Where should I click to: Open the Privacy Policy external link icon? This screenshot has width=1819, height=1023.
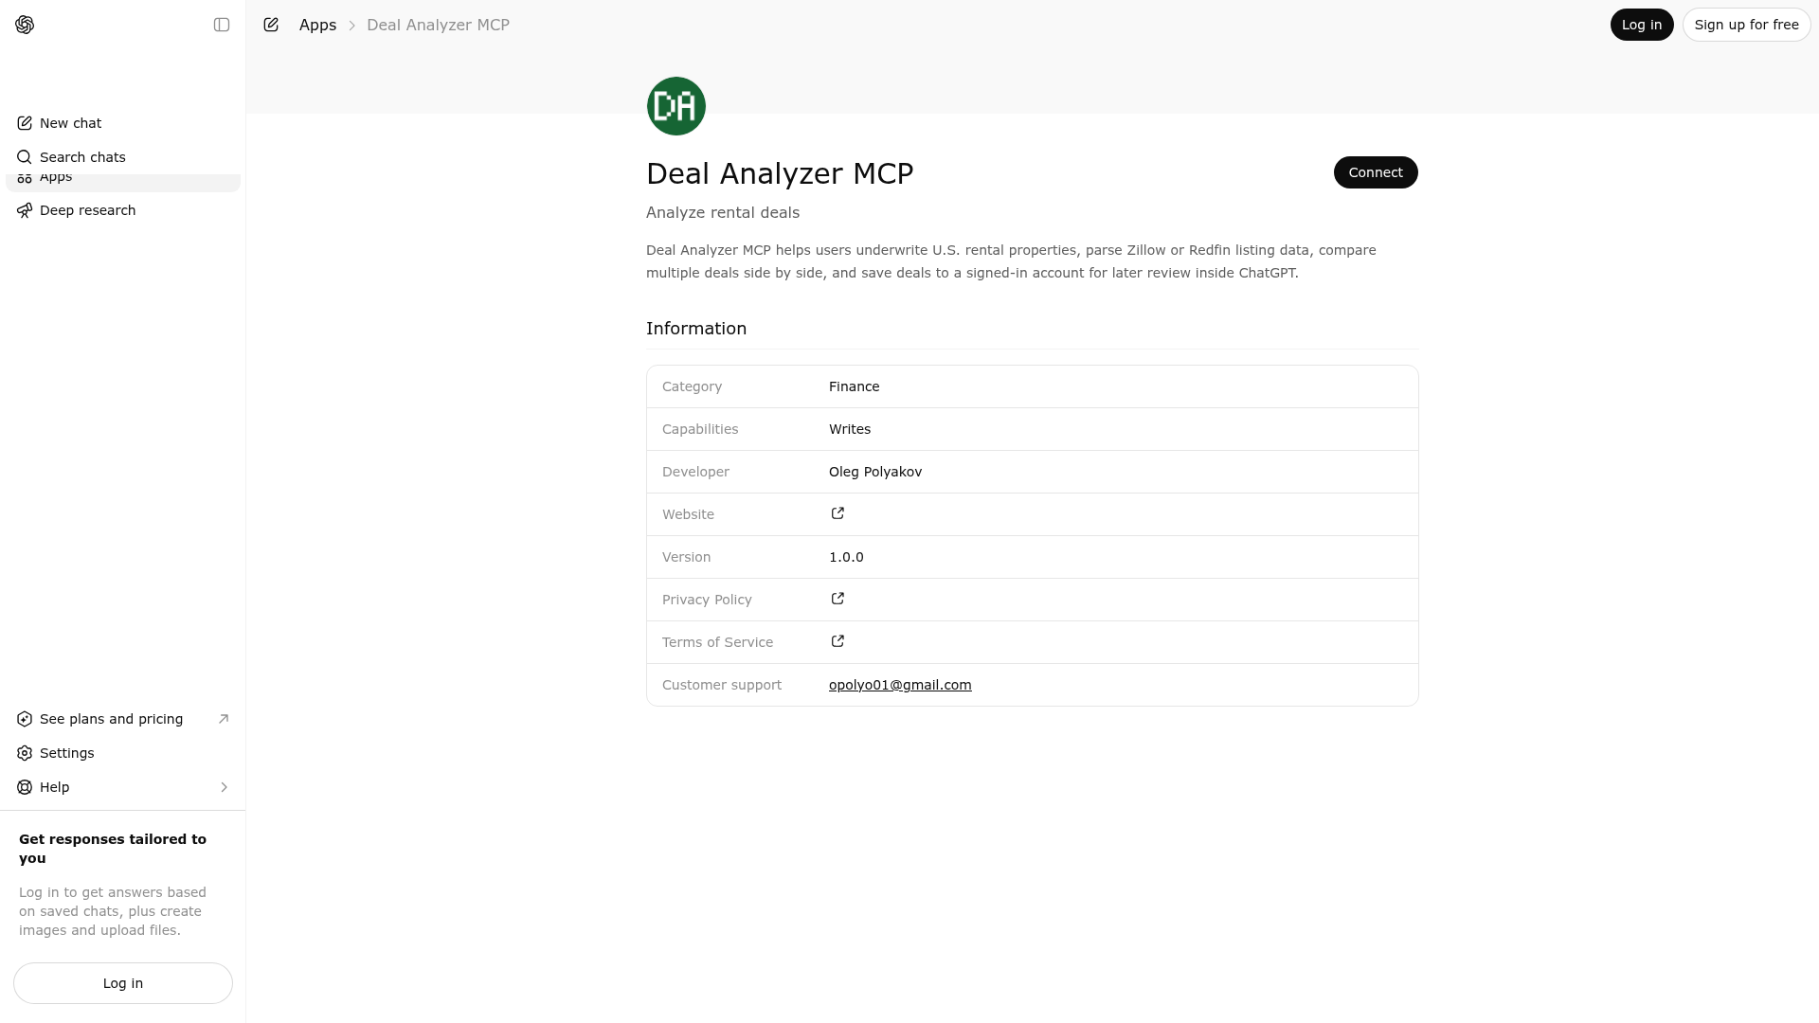click(x=837, y=599)
